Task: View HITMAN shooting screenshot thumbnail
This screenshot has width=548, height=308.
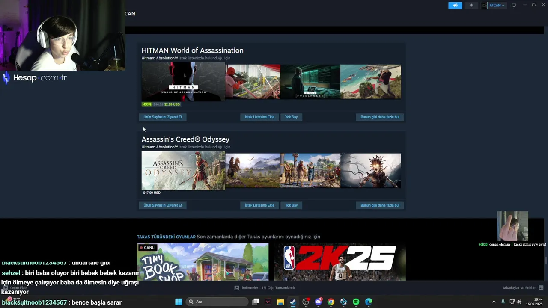Action: pos(253,82)
